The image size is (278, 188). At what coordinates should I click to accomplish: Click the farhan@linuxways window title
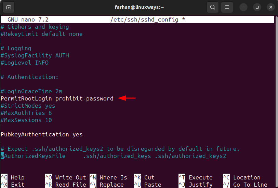click(x=140, y=7)
